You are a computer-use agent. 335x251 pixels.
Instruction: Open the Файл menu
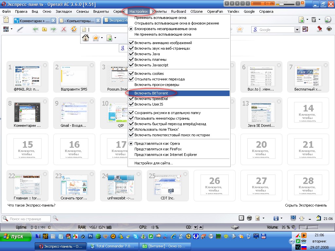7,11
